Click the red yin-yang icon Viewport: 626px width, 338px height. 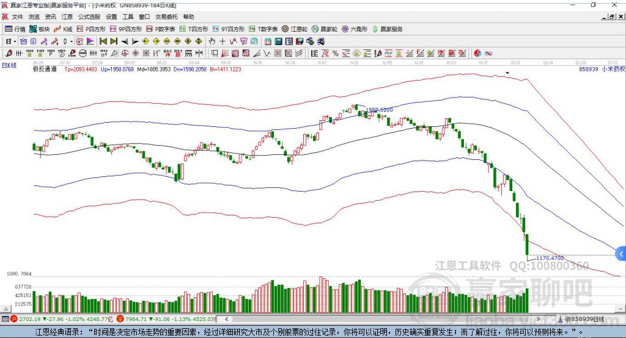point(477,54)
